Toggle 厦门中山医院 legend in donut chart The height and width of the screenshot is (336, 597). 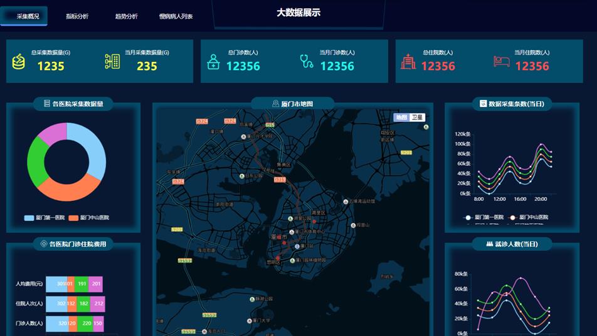tap(88, 218)
